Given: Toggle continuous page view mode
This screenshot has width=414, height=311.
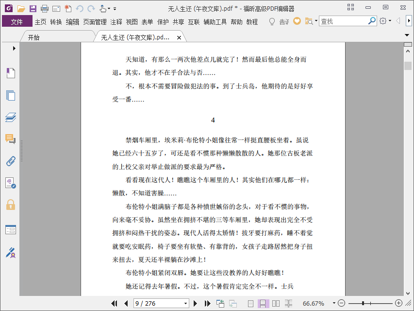Looking at the screenshot, I should (263, 304).
